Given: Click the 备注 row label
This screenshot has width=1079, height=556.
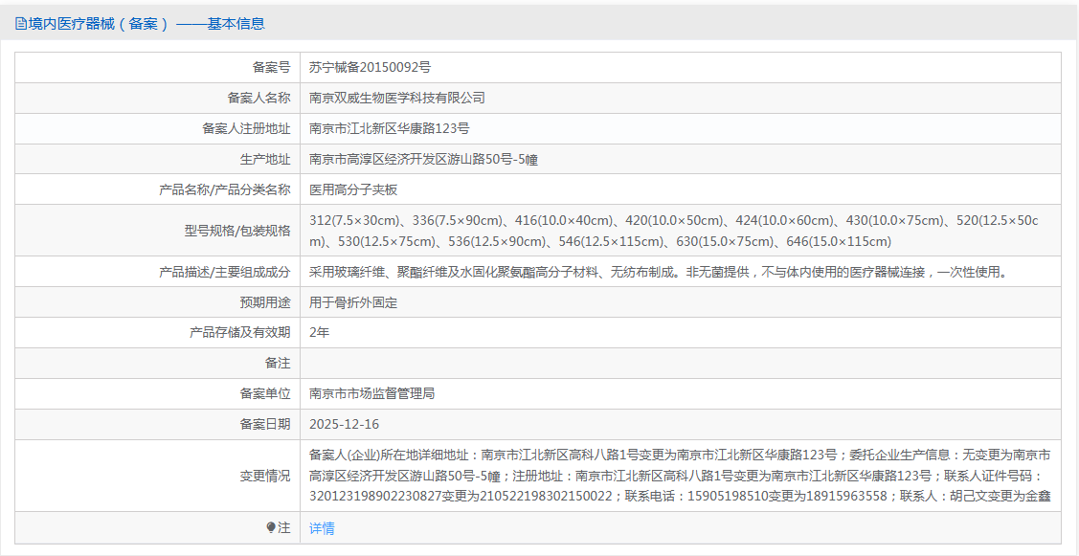Looking at the screenshot, I should pyautogui.click(x=278, y=363).
